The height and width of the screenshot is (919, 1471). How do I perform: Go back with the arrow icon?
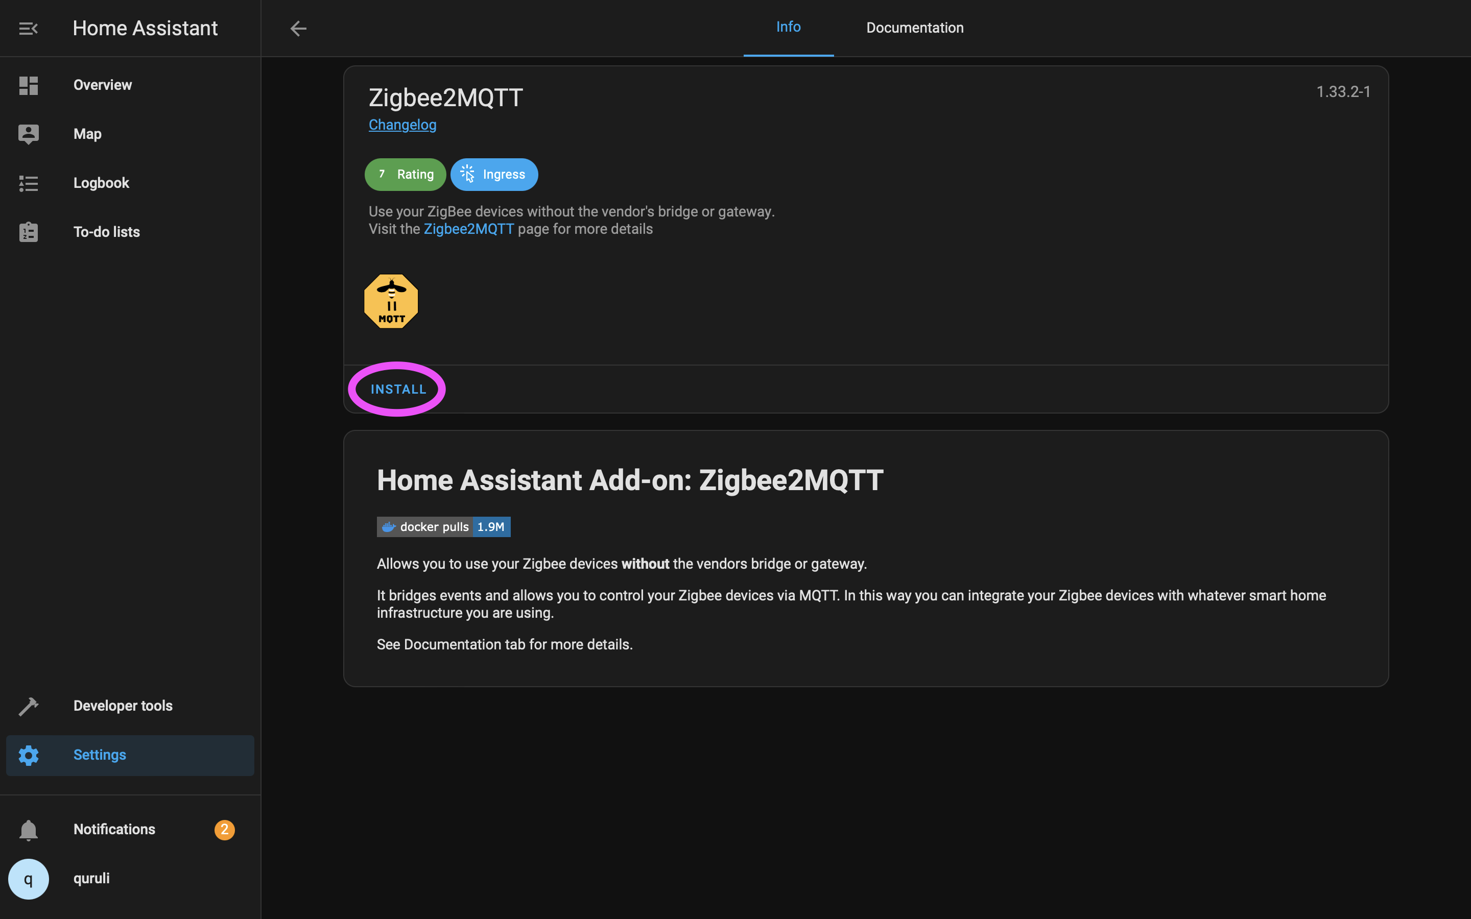click(x=298, y=29)
